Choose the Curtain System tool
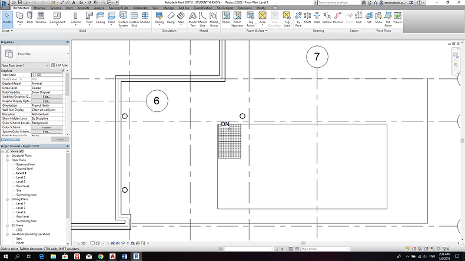Image resolution: width=465 pixels, height=261 pixels. pyautogui.click(x=123, y=19)
